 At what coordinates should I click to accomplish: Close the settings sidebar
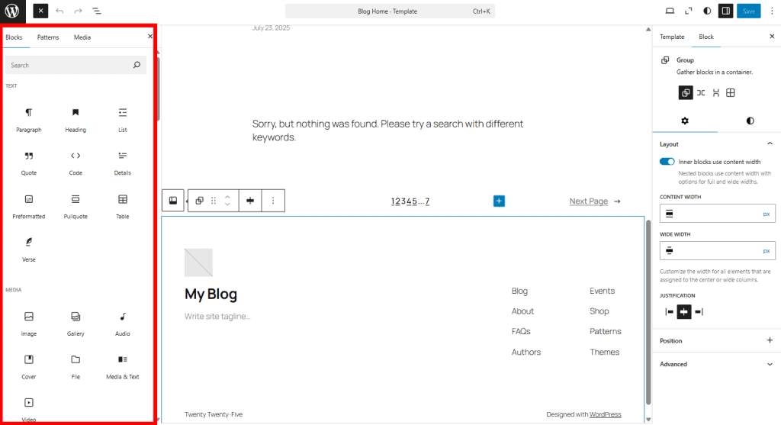(x=772, y=37)
